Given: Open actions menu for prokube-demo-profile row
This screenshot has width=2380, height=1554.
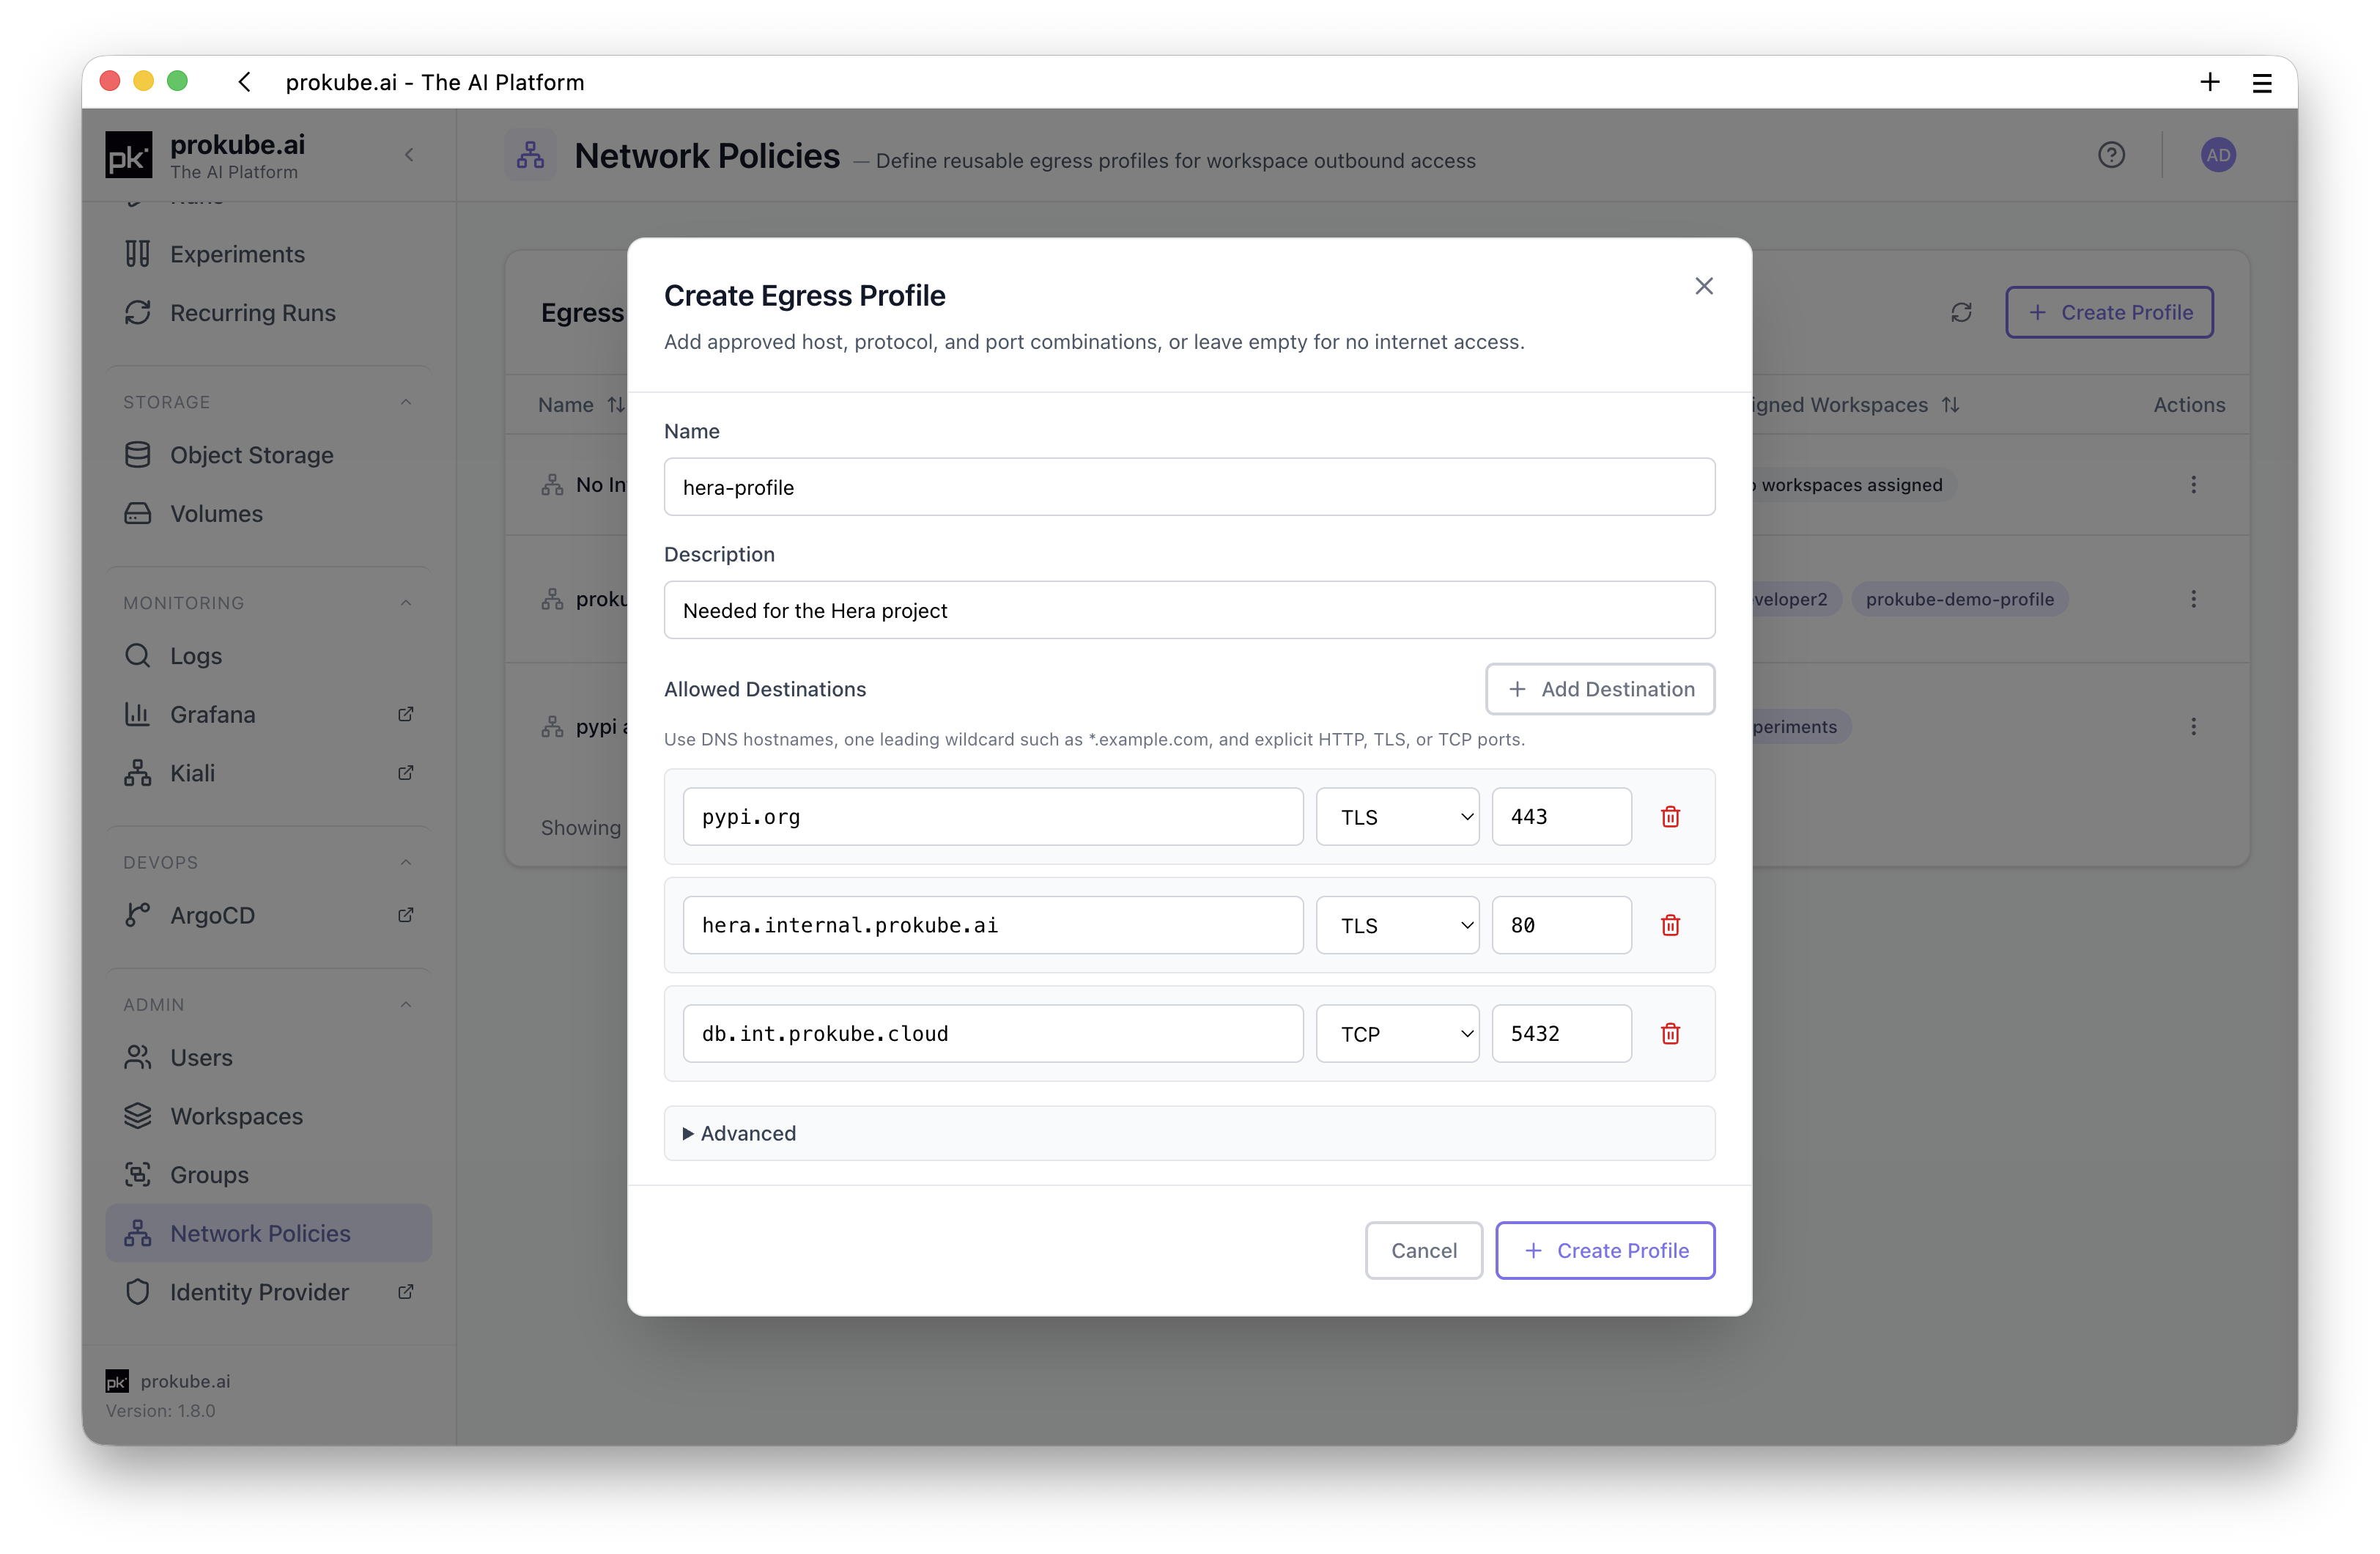Looking at the screenshot, I should (2193, 600).
